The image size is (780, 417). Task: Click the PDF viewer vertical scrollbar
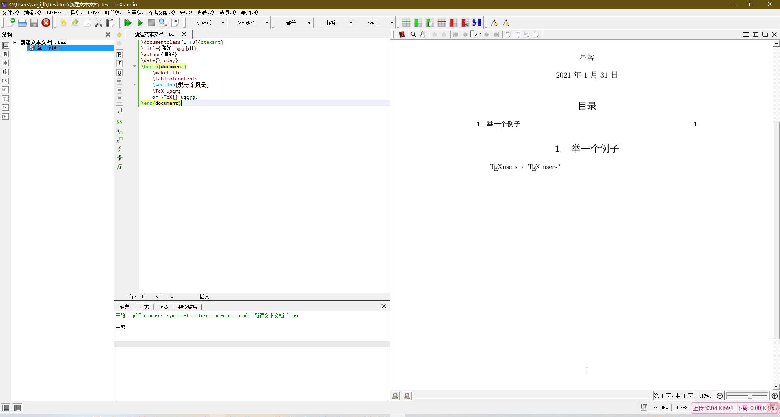pyautogui.click(x=776, y=230)
